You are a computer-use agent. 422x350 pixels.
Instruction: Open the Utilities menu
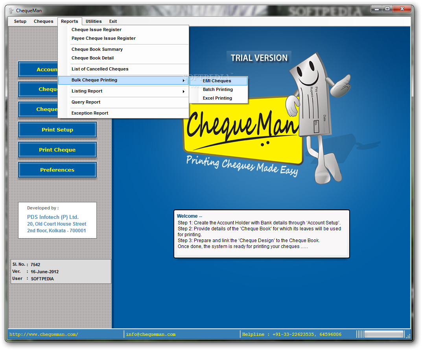[93, 21]
